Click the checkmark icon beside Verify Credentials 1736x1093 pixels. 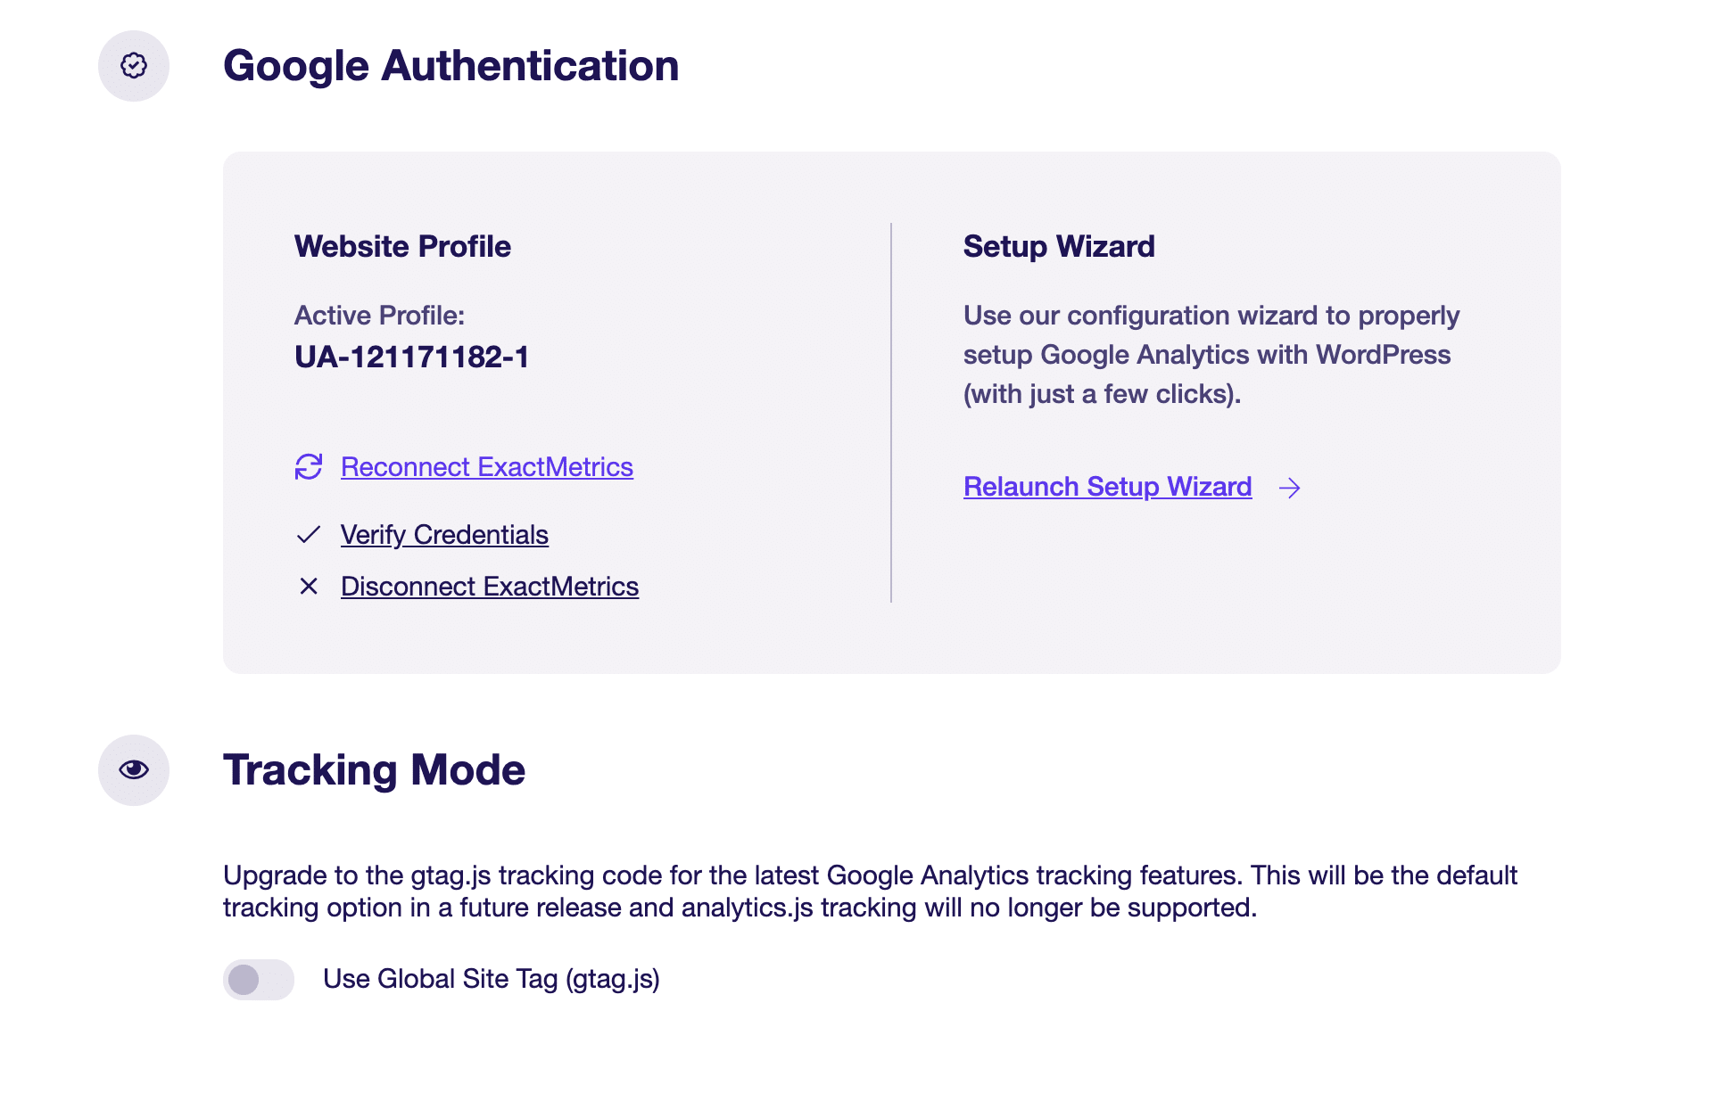point(309,535)
